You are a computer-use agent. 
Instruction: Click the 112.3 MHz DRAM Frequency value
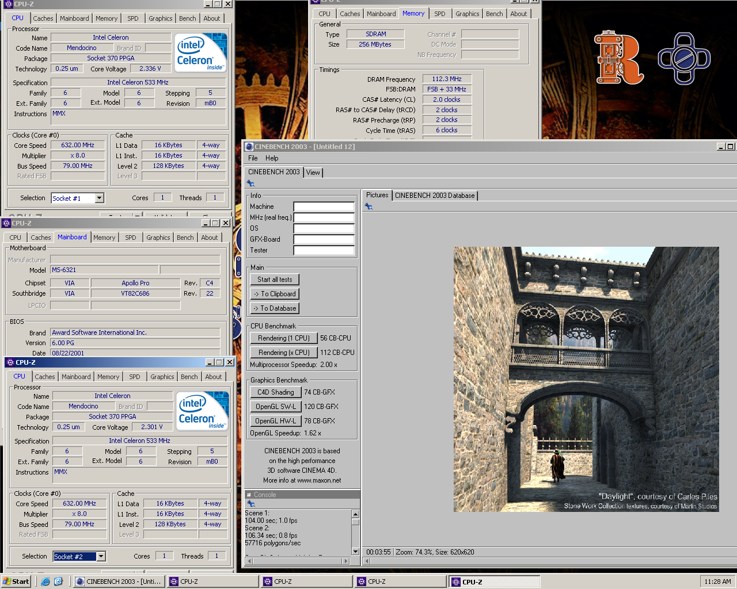[x=447, y=79]
